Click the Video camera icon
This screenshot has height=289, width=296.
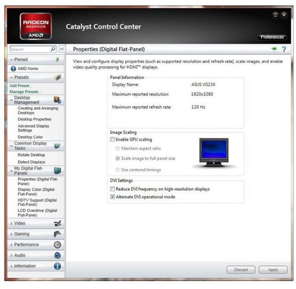pos(57,223)
